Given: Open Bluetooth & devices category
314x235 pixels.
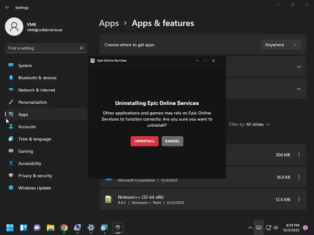Looking at the screenshot, I should [x=46, y=78].
